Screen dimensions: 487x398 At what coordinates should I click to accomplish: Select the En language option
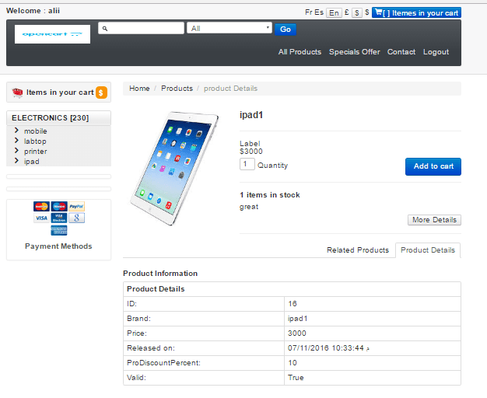pyautogui.click(x=334, y=12)
